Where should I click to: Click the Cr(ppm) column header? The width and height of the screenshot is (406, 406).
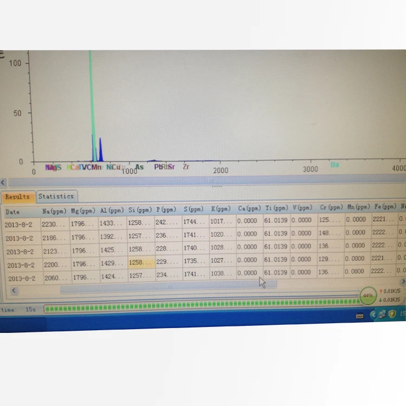pos(331,207)
